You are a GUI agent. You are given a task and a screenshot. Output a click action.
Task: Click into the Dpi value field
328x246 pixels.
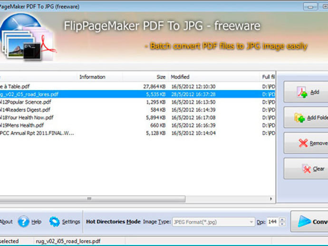click(273, 222)
